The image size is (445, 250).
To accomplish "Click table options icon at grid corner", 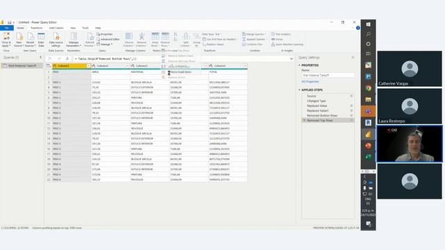I will point(48,66).
